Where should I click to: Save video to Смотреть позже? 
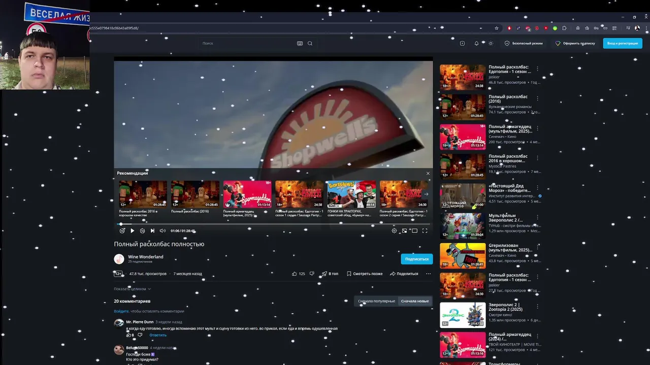pyautogui.click(x=365, y=274)
